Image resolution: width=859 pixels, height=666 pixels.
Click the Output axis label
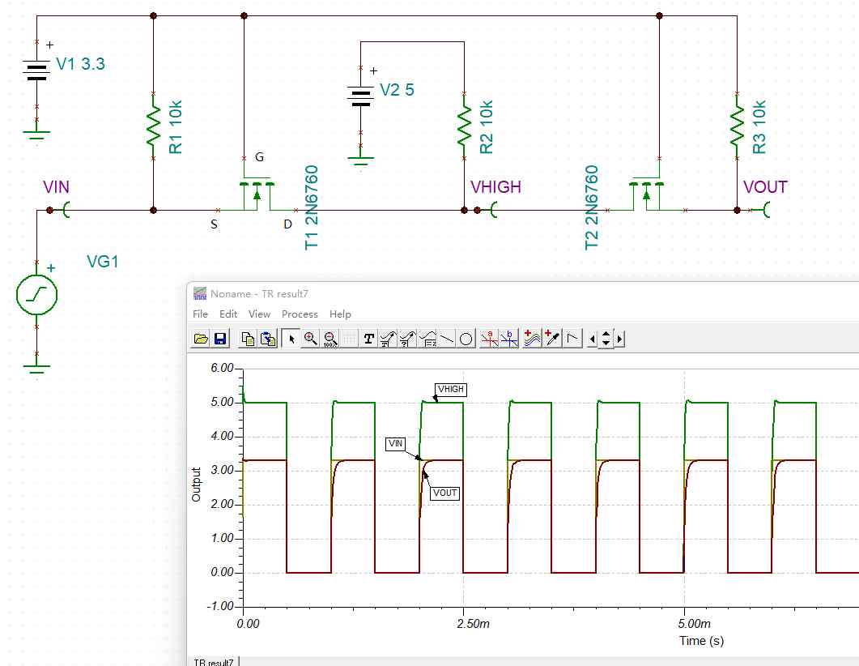point(196,485)
